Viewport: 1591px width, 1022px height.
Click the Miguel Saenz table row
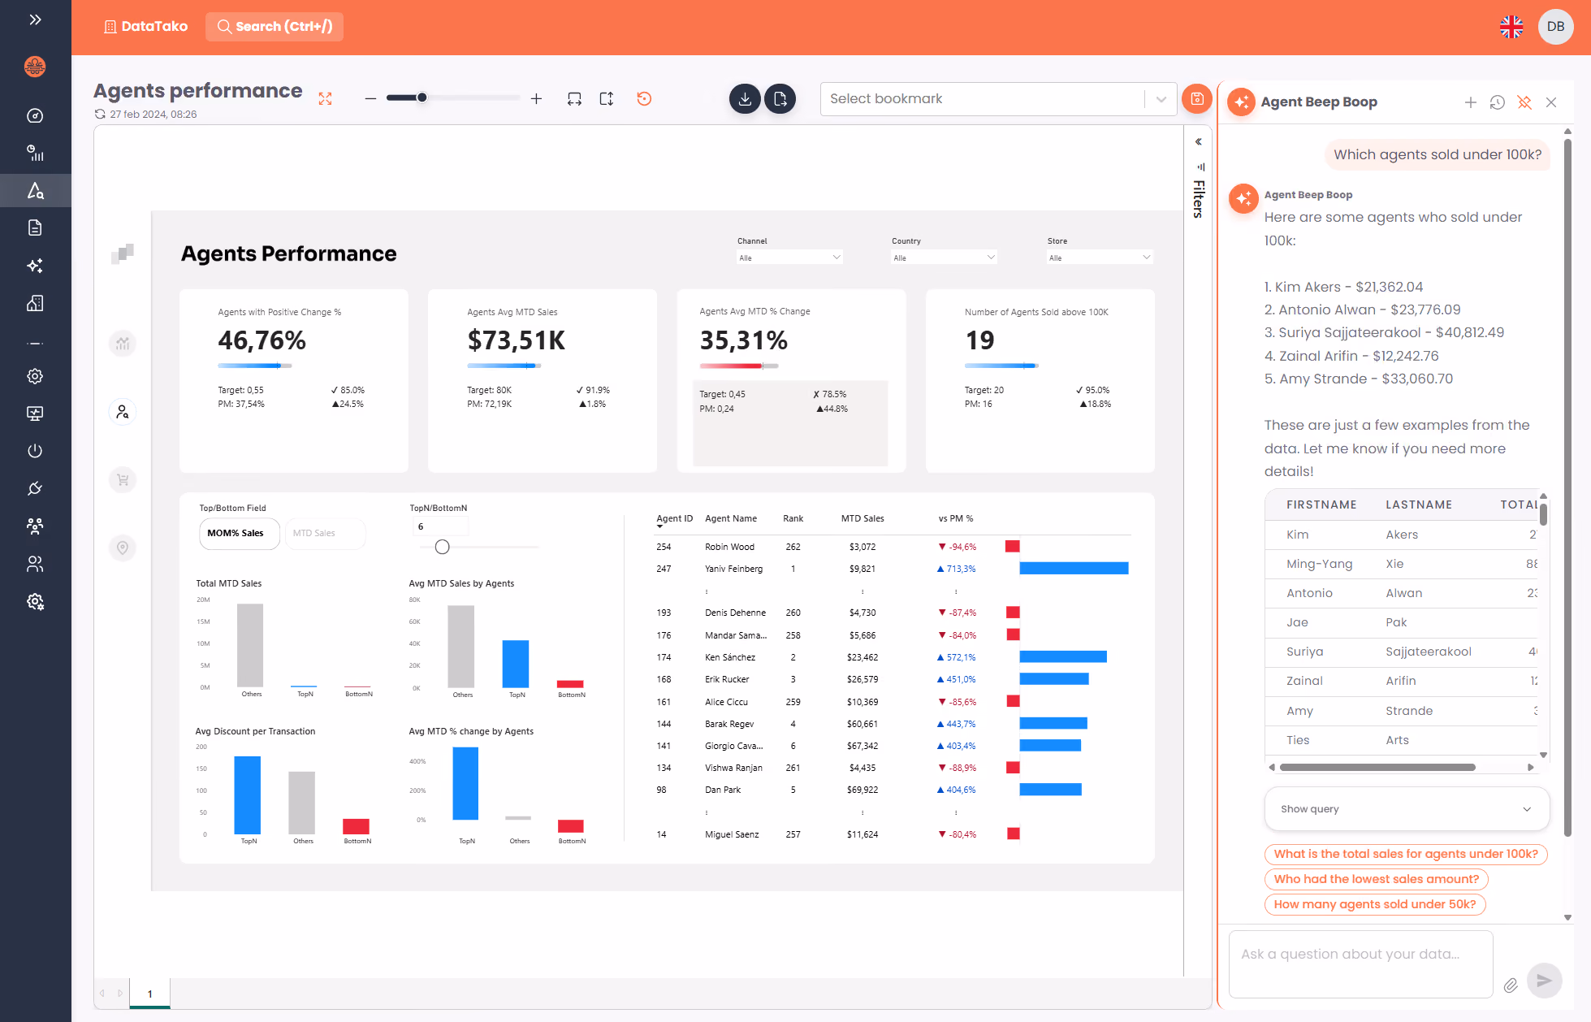893,834
